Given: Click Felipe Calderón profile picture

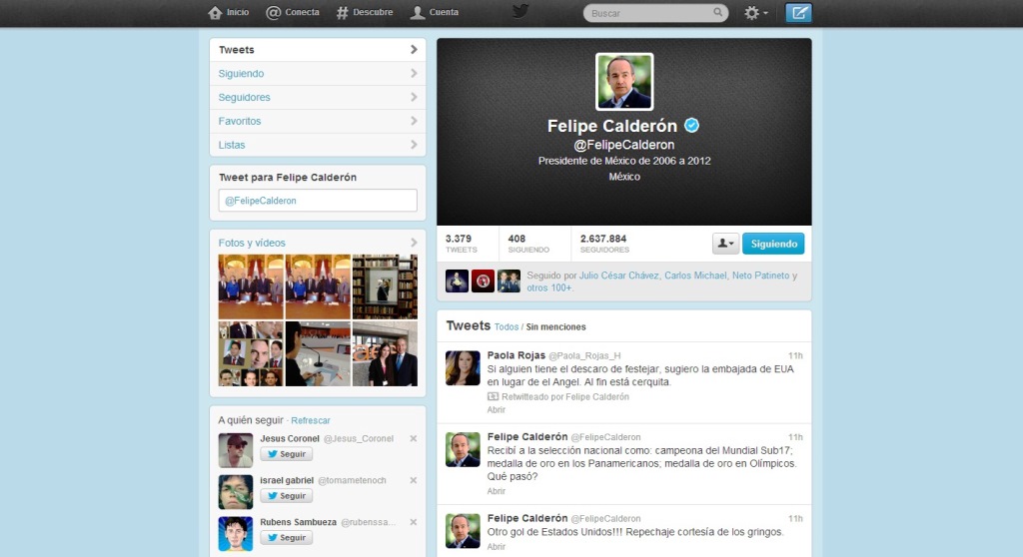Looking at the screenshot, I should tap(624, 82).
